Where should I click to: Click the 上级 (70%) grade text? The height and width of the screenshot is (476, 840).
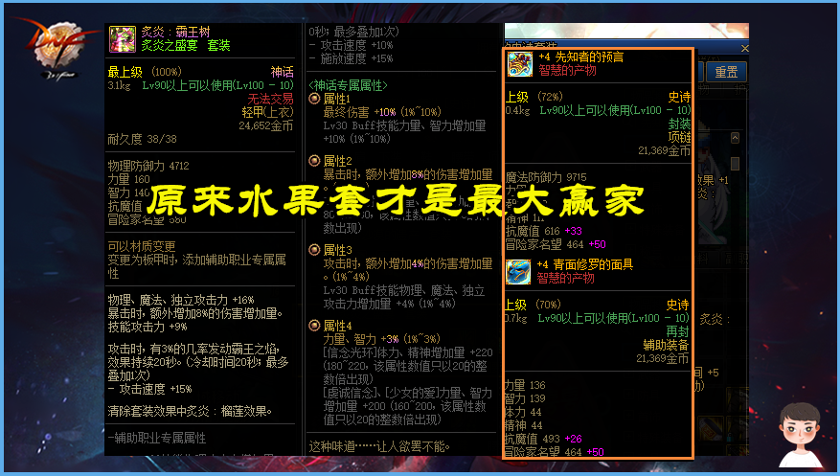coord(532,305)
